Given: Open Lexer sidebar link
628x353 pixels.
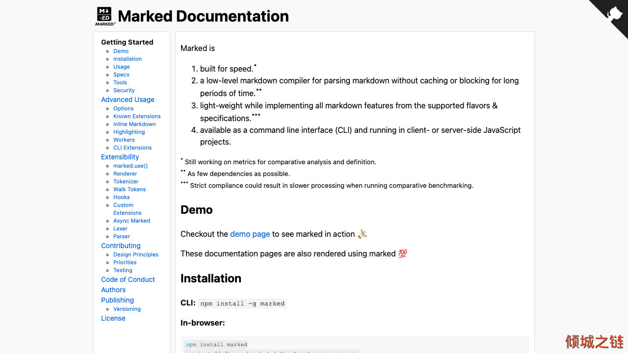Looking at the screenshot, I should click(120, 228).
